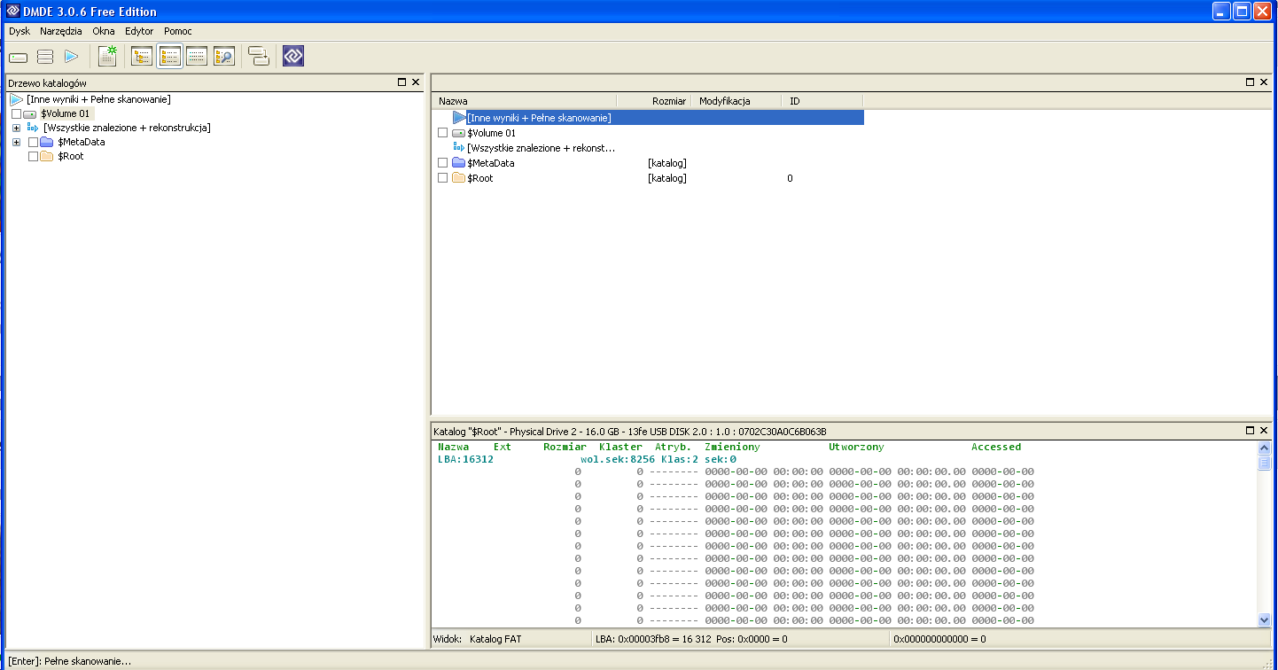
Task: Select the $MetaData row in file list
Action: tap(648, 163)
